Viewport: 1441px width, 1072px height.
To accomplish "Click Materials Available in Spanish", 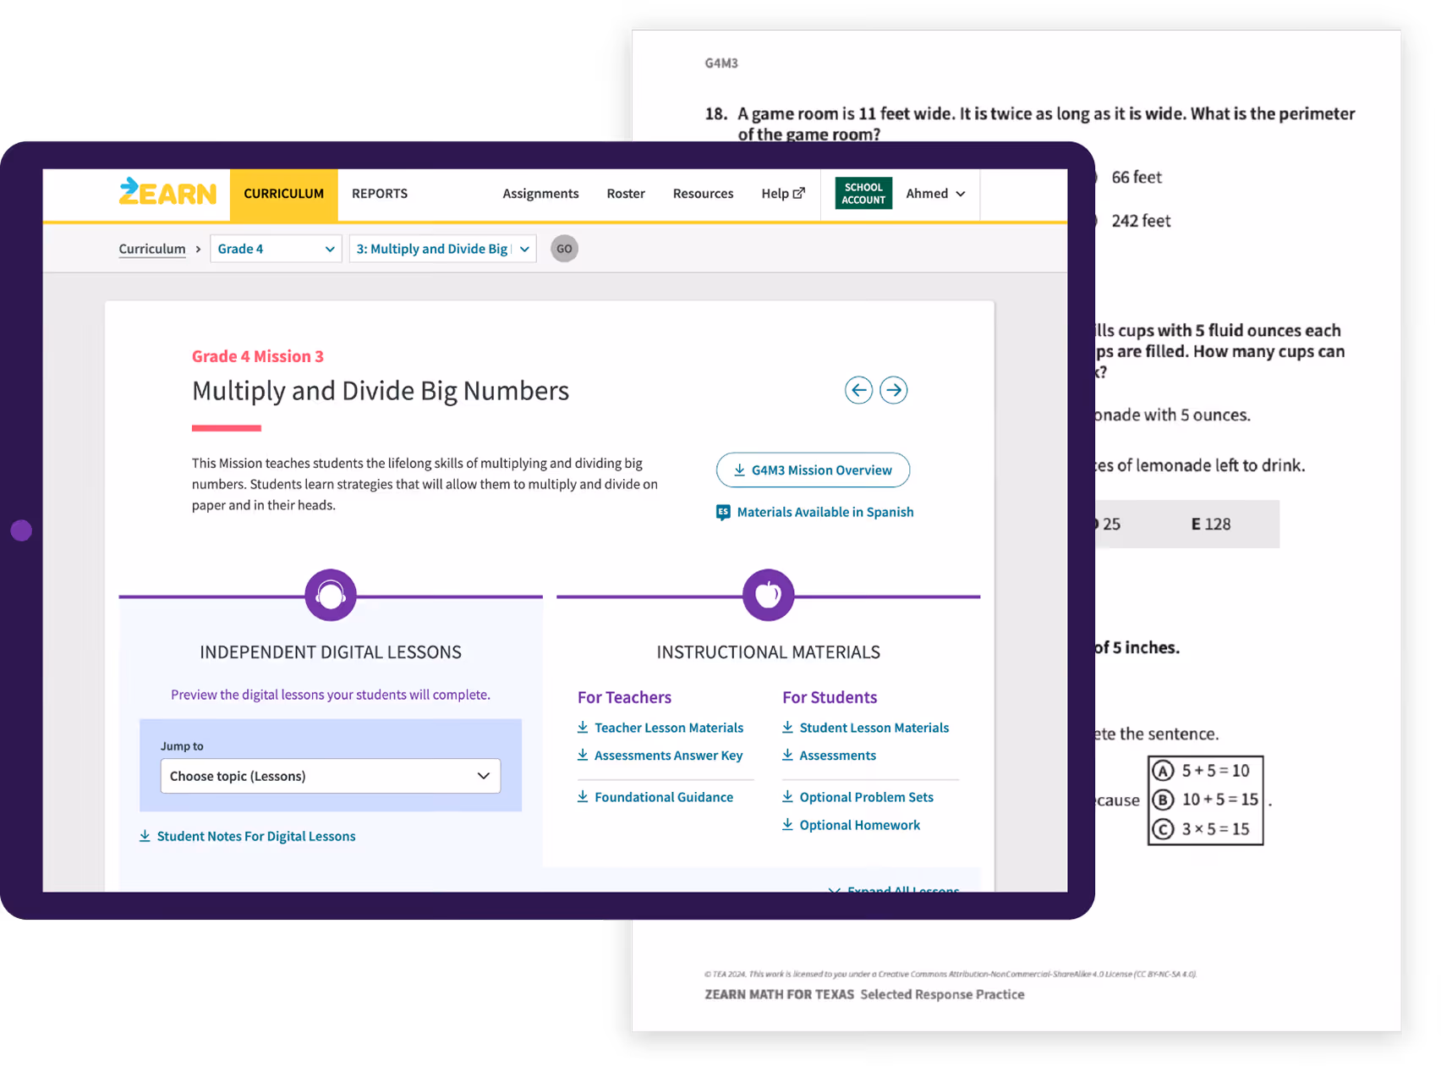I will 825,512.
